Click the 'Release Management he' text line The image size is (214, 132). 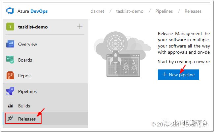click(184, 33)
